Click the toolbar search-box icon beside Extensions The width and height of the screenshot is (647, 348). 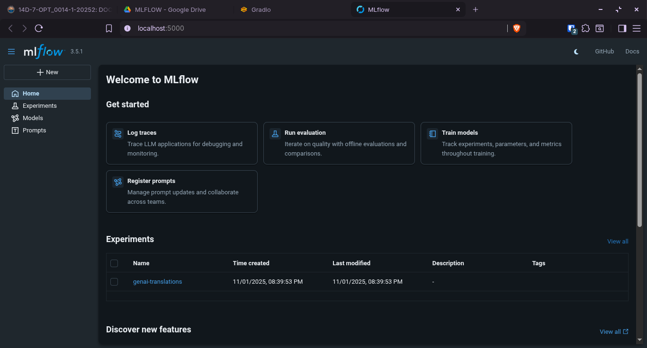pyautogui.click(x=600, y=28)
